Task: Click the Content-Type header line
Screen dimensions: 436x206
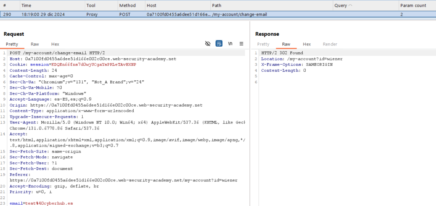Action: coord(72,111)
